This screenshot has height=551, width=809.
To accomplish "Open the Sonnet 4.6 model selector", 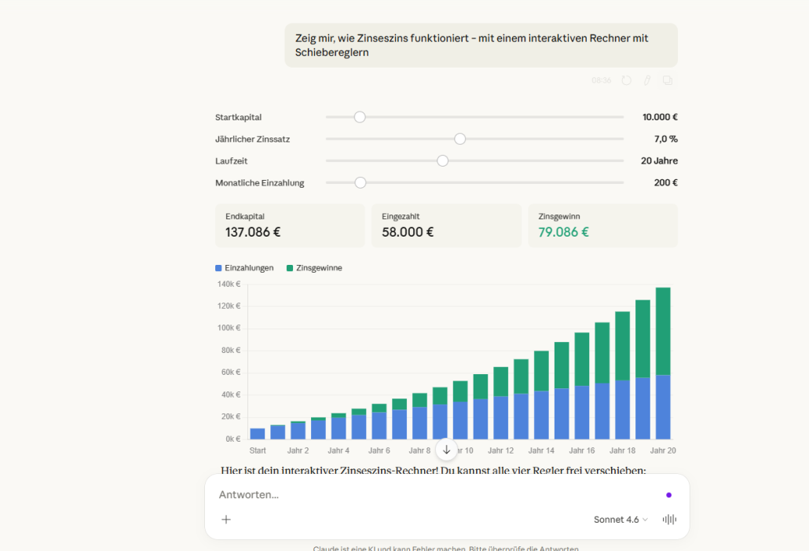I will [620, 520].
